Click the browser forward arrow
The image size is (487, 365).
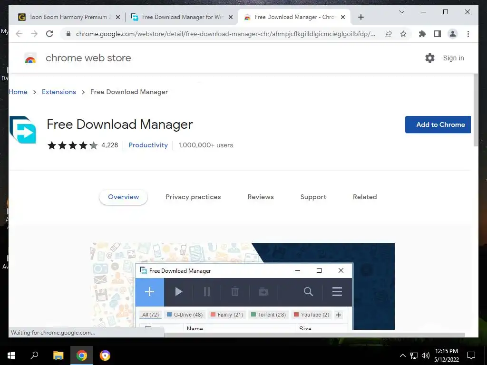(34, 34)
